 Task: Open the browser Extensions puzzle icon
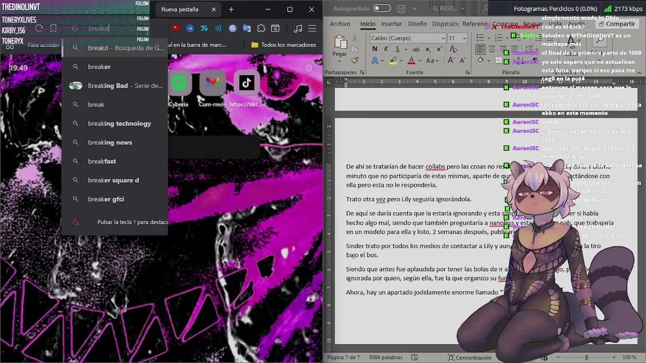pos(261,29)
